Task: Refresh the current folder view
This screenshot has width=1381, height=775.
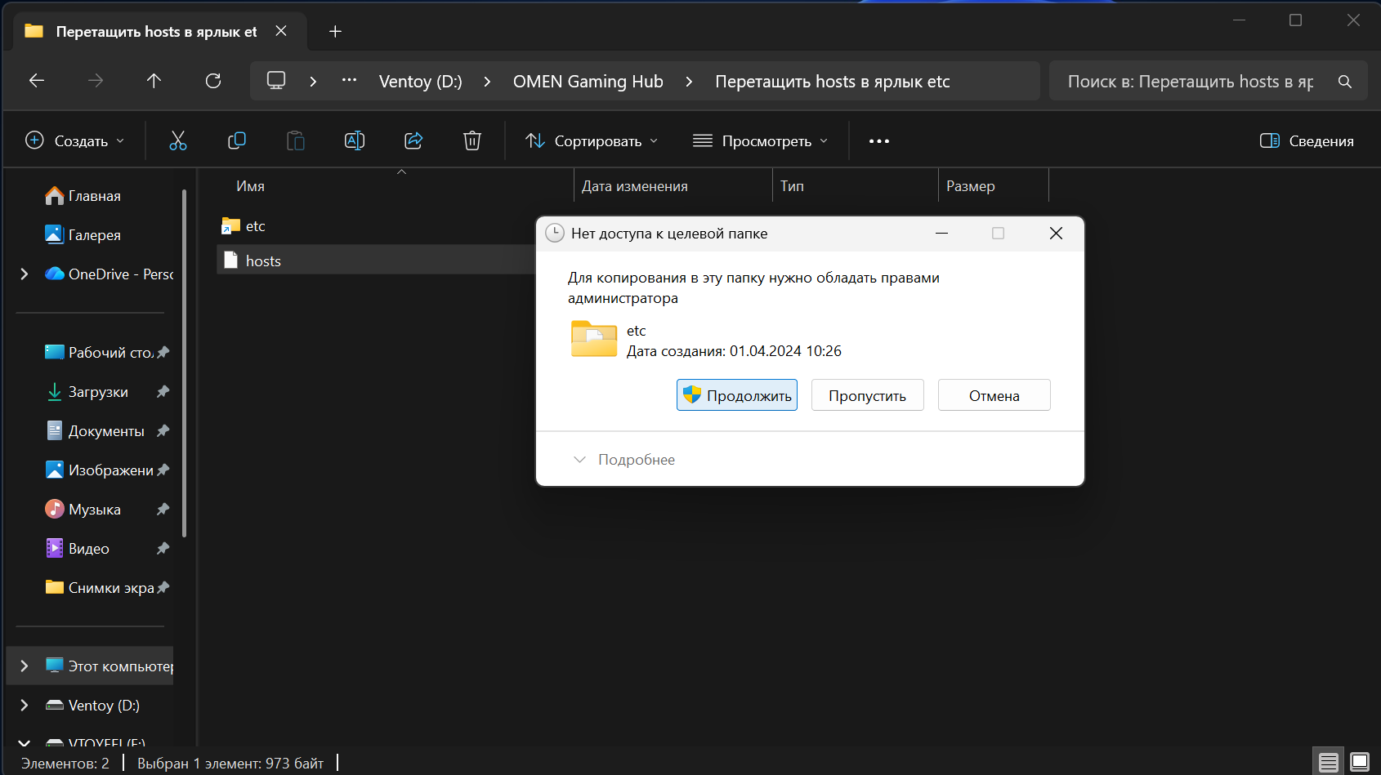Action: 213,81
